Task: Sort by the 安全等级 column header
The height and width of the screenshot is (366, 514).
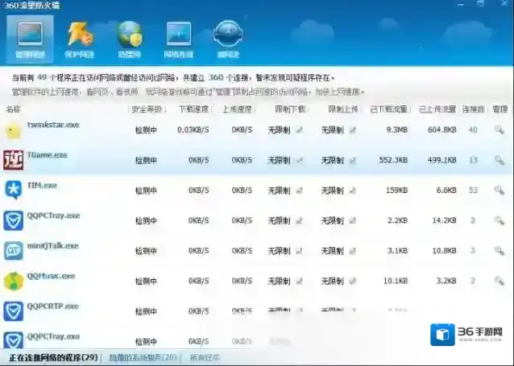Action: [x=147, y=109]
